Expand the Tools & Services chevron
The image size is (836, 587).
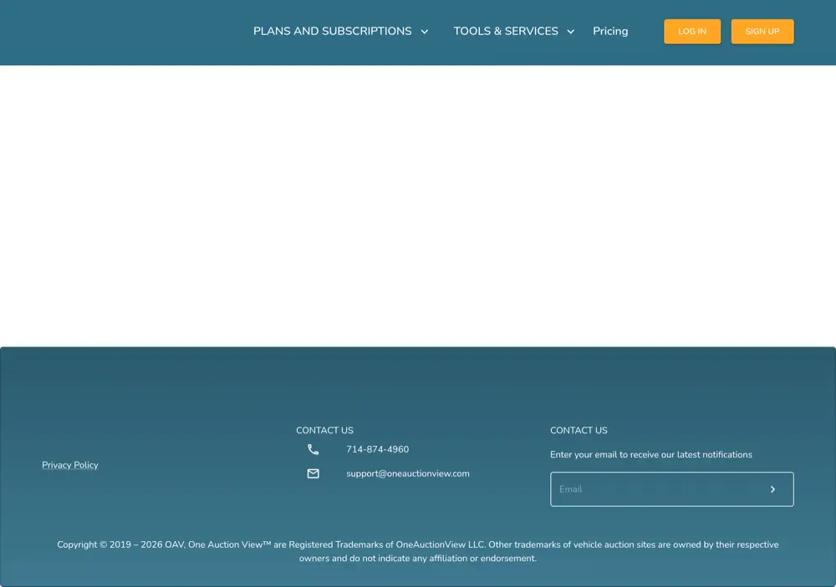570,32
